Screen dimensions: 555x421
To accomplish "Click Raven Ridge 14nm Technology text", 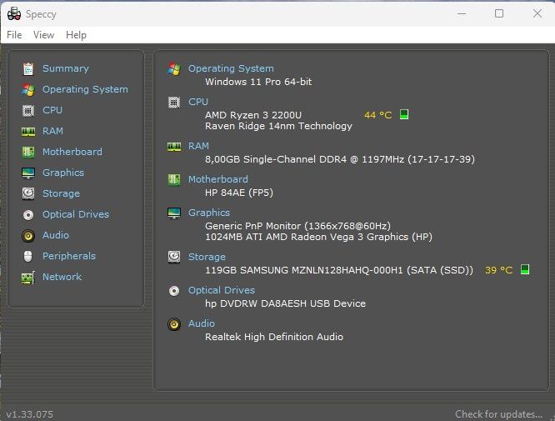I will (278, 126).
